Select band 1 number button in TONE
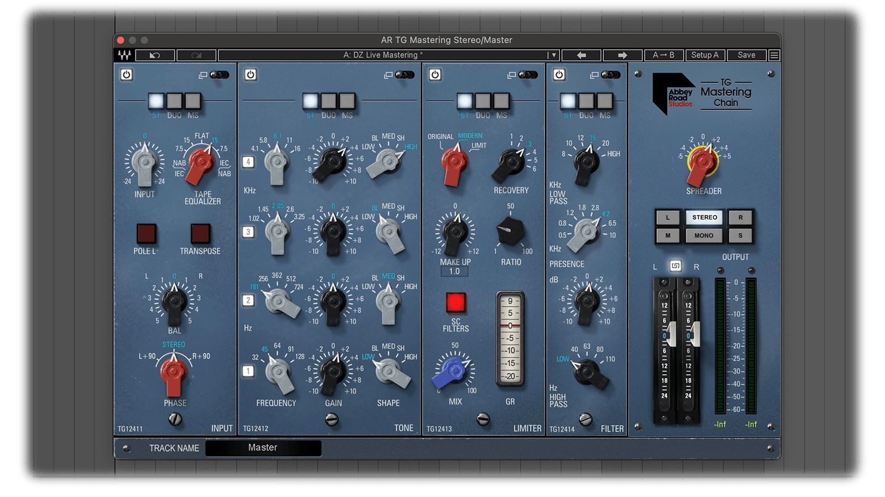885x497 pixels. [248, 371]
